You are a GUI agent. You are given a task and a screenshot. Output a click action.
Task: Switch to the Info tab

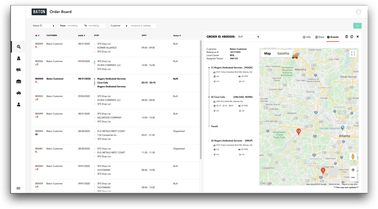[306, 37]
